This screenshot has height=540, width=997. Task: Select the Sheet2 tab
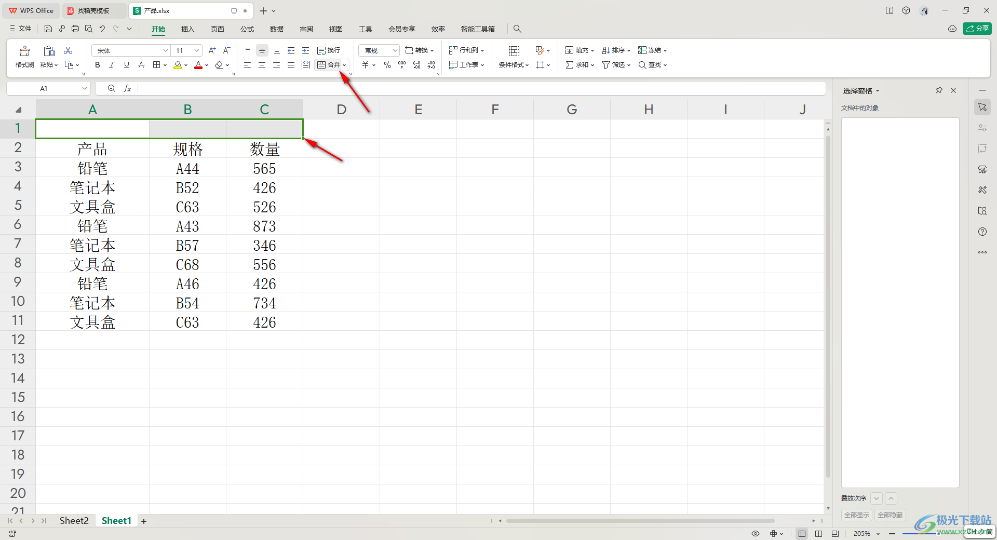[74, 521]
